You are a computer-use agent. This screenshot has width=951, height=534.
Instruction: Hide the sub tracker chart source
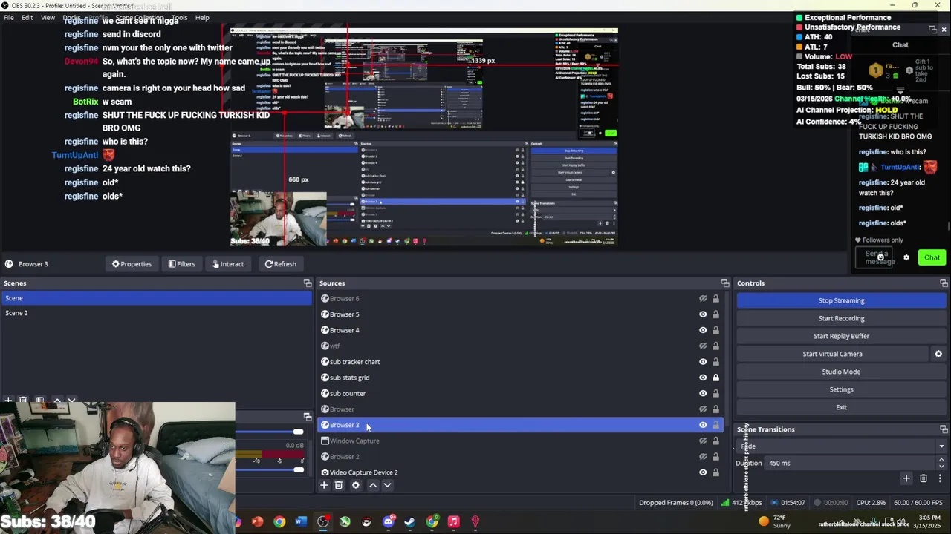(x=703, y=362)
